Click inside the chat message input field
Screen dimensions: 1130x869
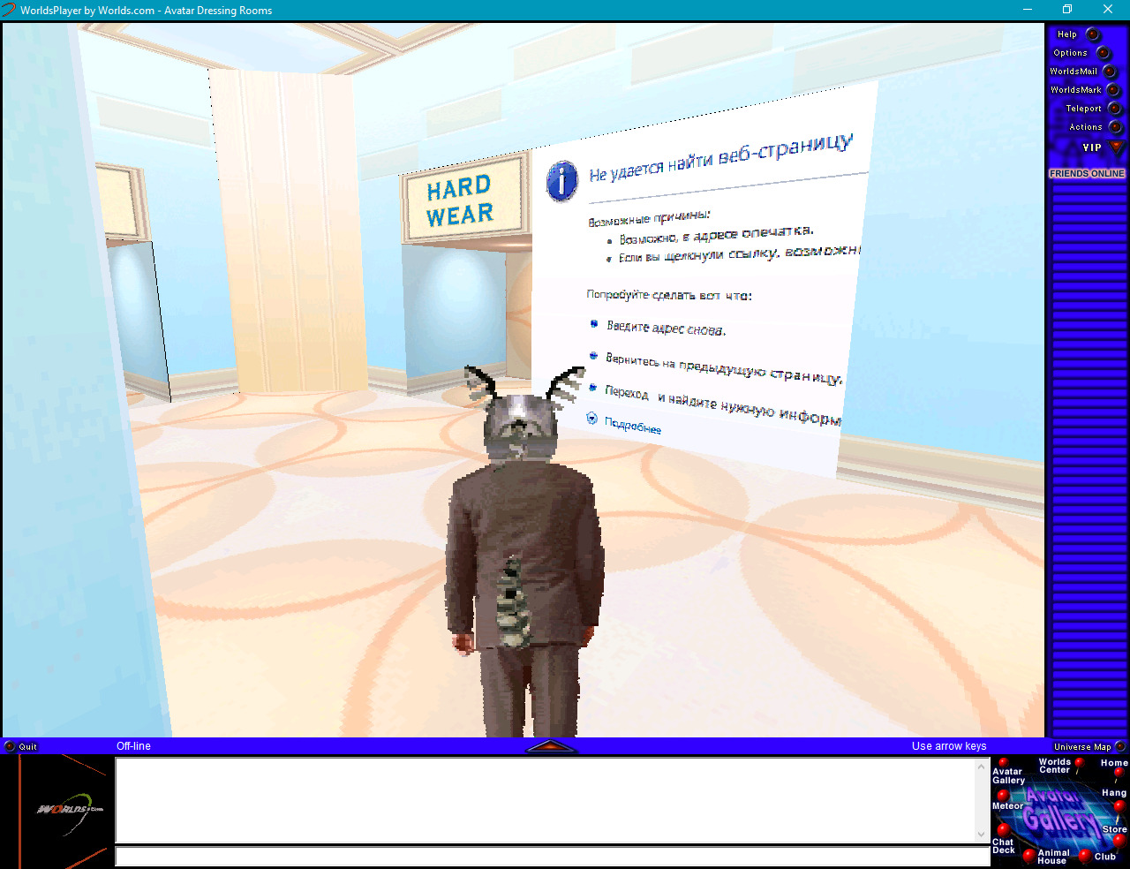point(553,857)
